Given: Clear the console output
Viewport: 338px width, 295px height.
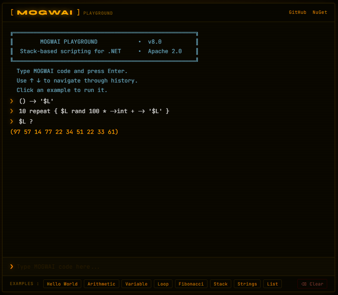Looking at the screenshot, I should pos(312,284).
